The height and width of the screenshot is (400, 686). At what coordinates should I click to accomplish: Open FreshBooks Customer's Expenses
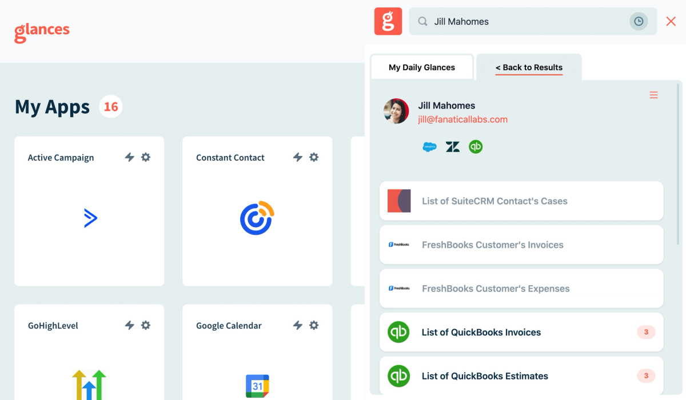[x=521, y=289]
